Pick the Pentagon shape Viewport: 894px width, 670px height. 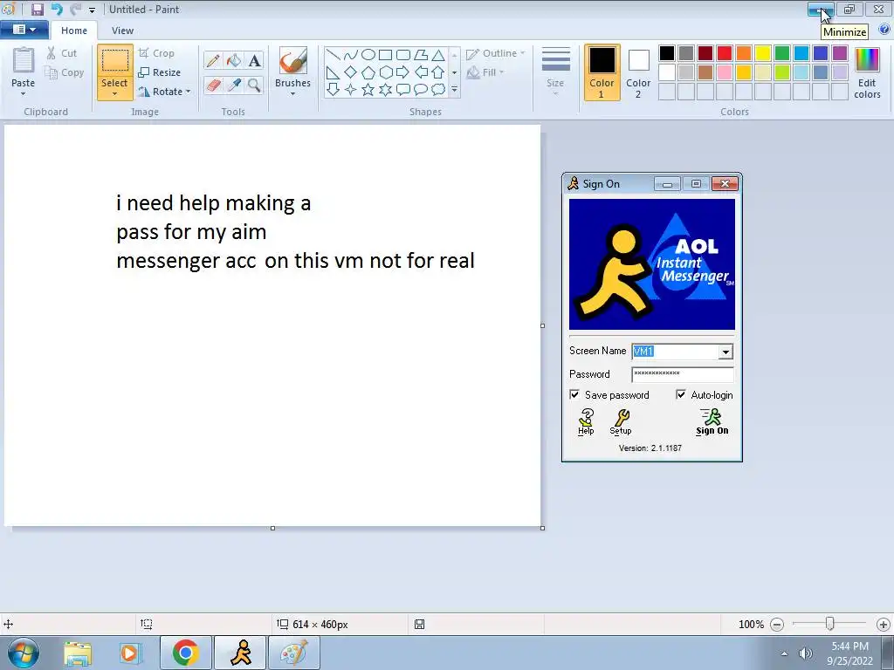click(x=368, y=72)
